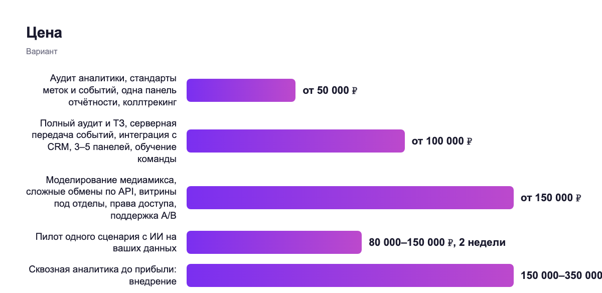Click the ruble sign after 50 000
602x293 pixels.
point(354,91)
